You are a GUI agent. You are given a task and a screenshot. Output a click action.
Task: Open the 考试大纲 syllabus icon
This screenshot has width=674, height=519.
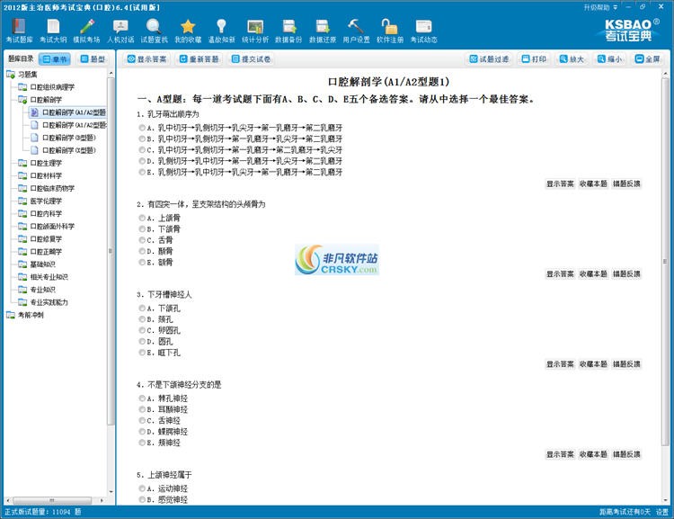(54, 31)
